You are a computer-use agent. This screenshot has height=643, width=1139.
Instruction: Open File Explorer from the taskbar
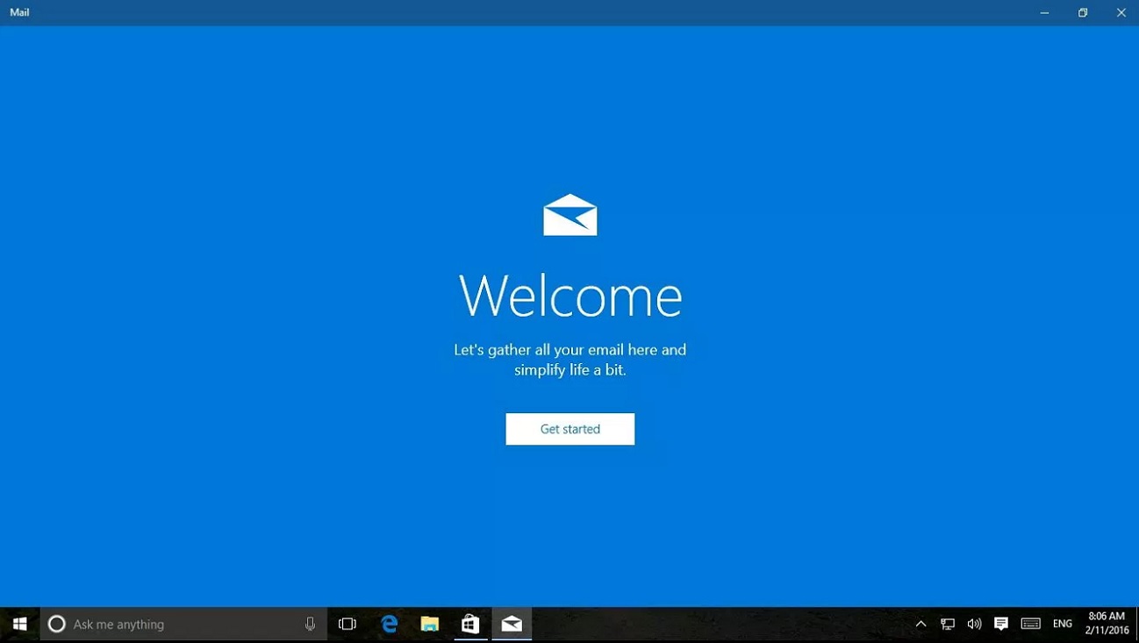pyautogui.click(x=429, y=625)
